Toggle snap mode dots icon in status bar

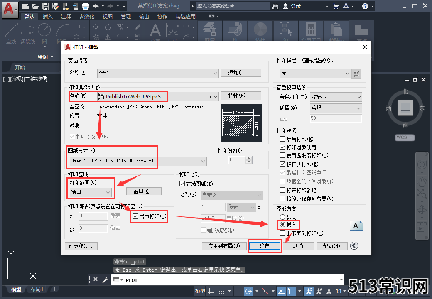tap(221, 291)
